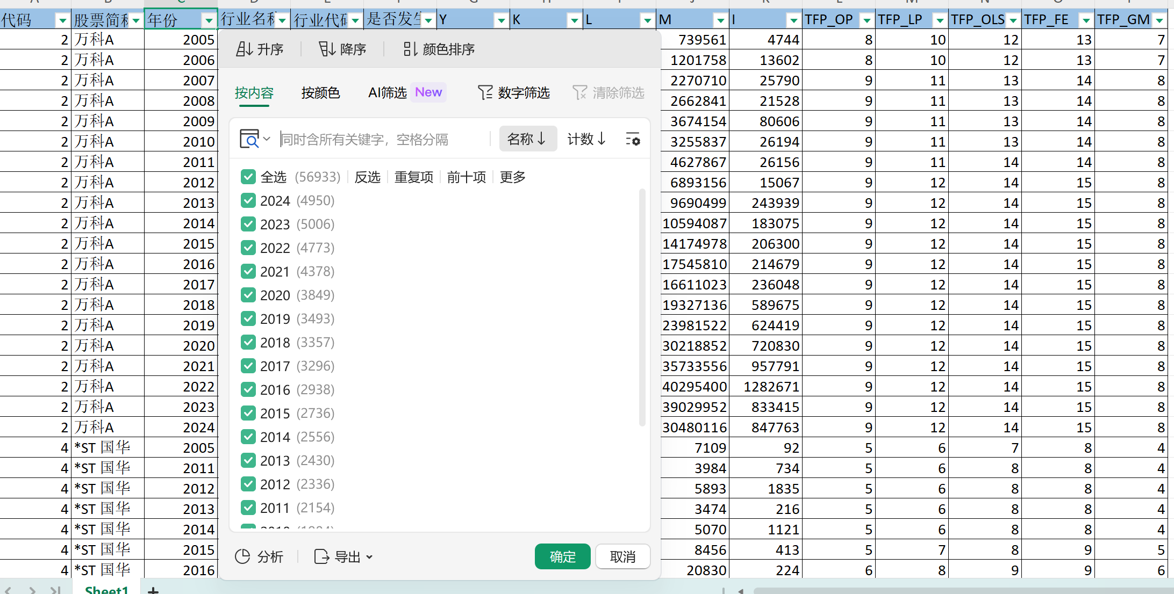Open the TFP_OP column filter dropdown
This screenshot has width=1174, height=594.
(x=867, y=21)
